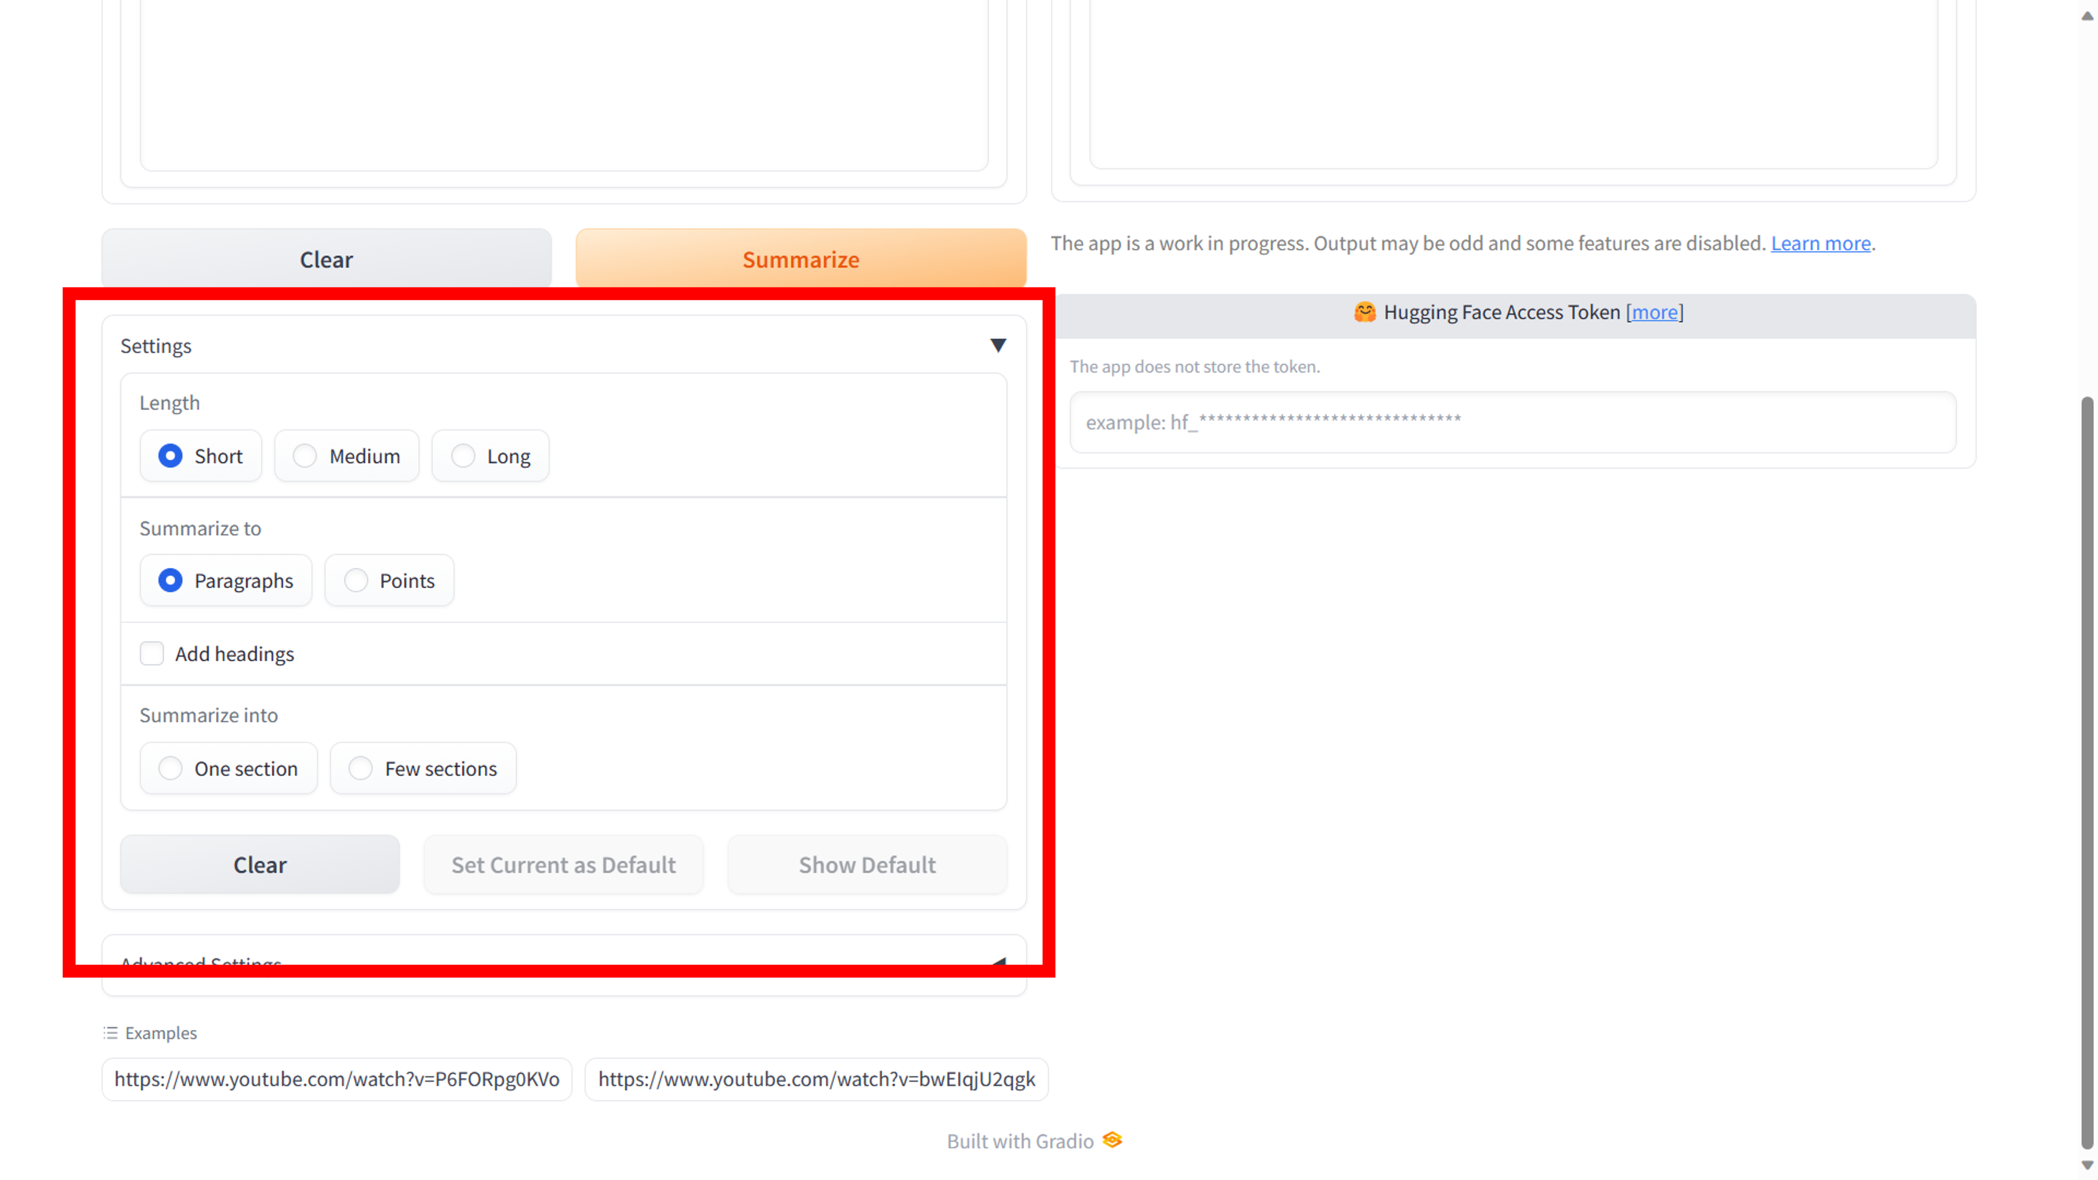The height and width of the screenshot is (1180, 2098).
Task: Open the Hugging Face token more link
Action: click(1654, 313)
